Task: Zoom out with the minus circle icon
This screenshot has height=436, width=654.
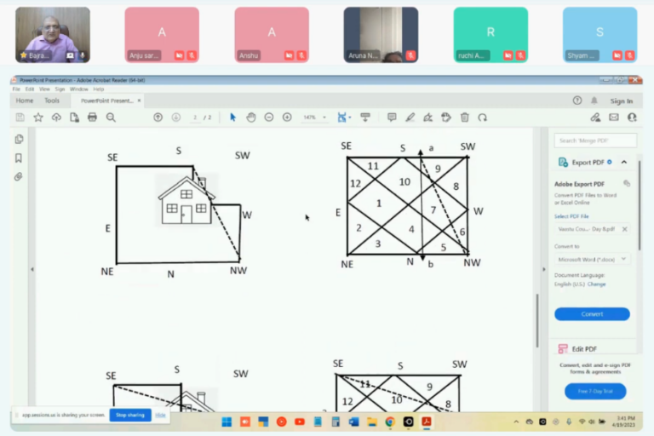Action: point(269,118)
